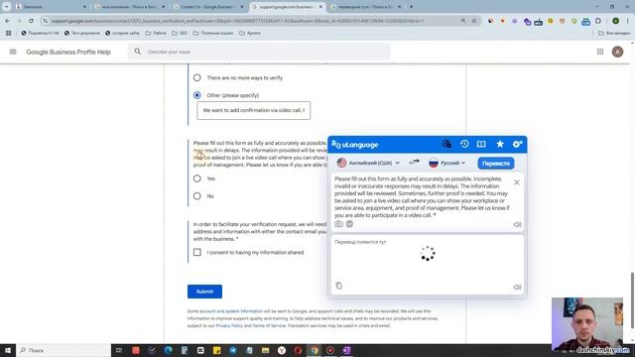Viewport: 635px width, 357px height.
Task: Click the uLanguage chat bubbles icon
Action: 446,144
